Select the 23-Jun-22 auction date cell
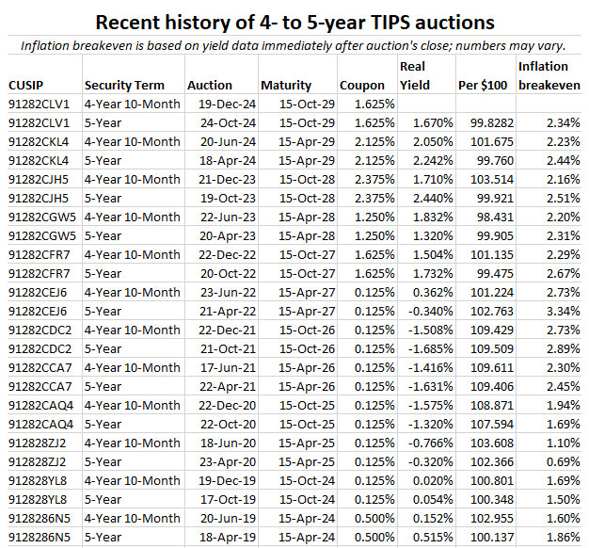The image size is (589, 548). [x=224, y=292]
